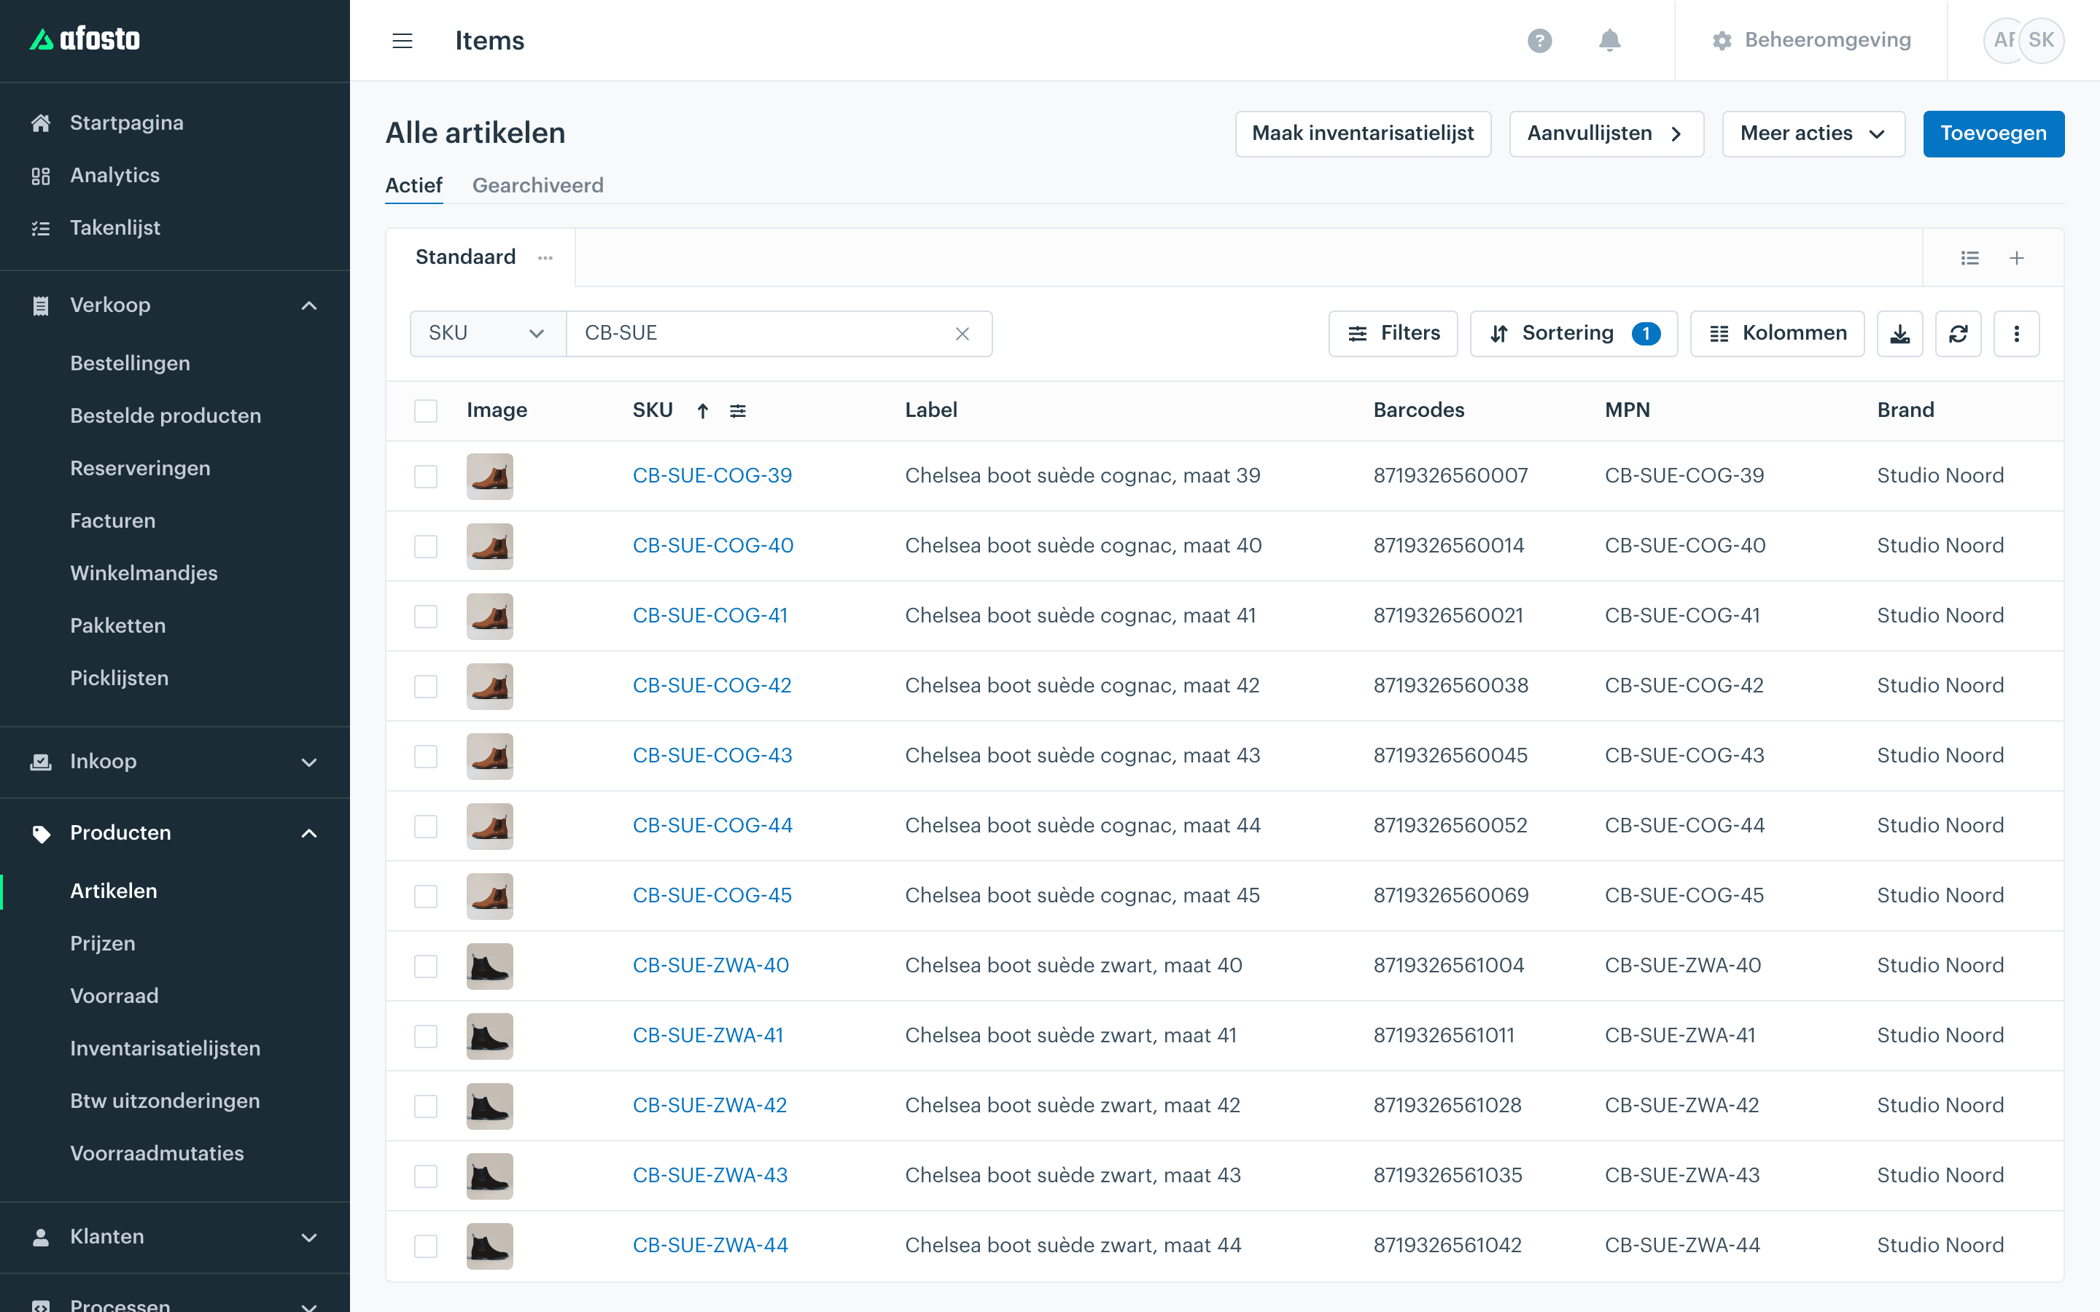The width and height of the screenshot is (2100, 1312).
Task: Open the Kolommen column settings
Action: pos(1777,333)
